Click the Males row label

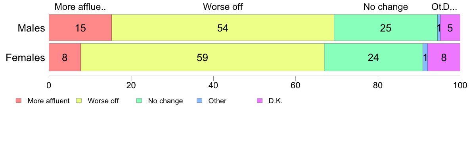coord(31,28)
